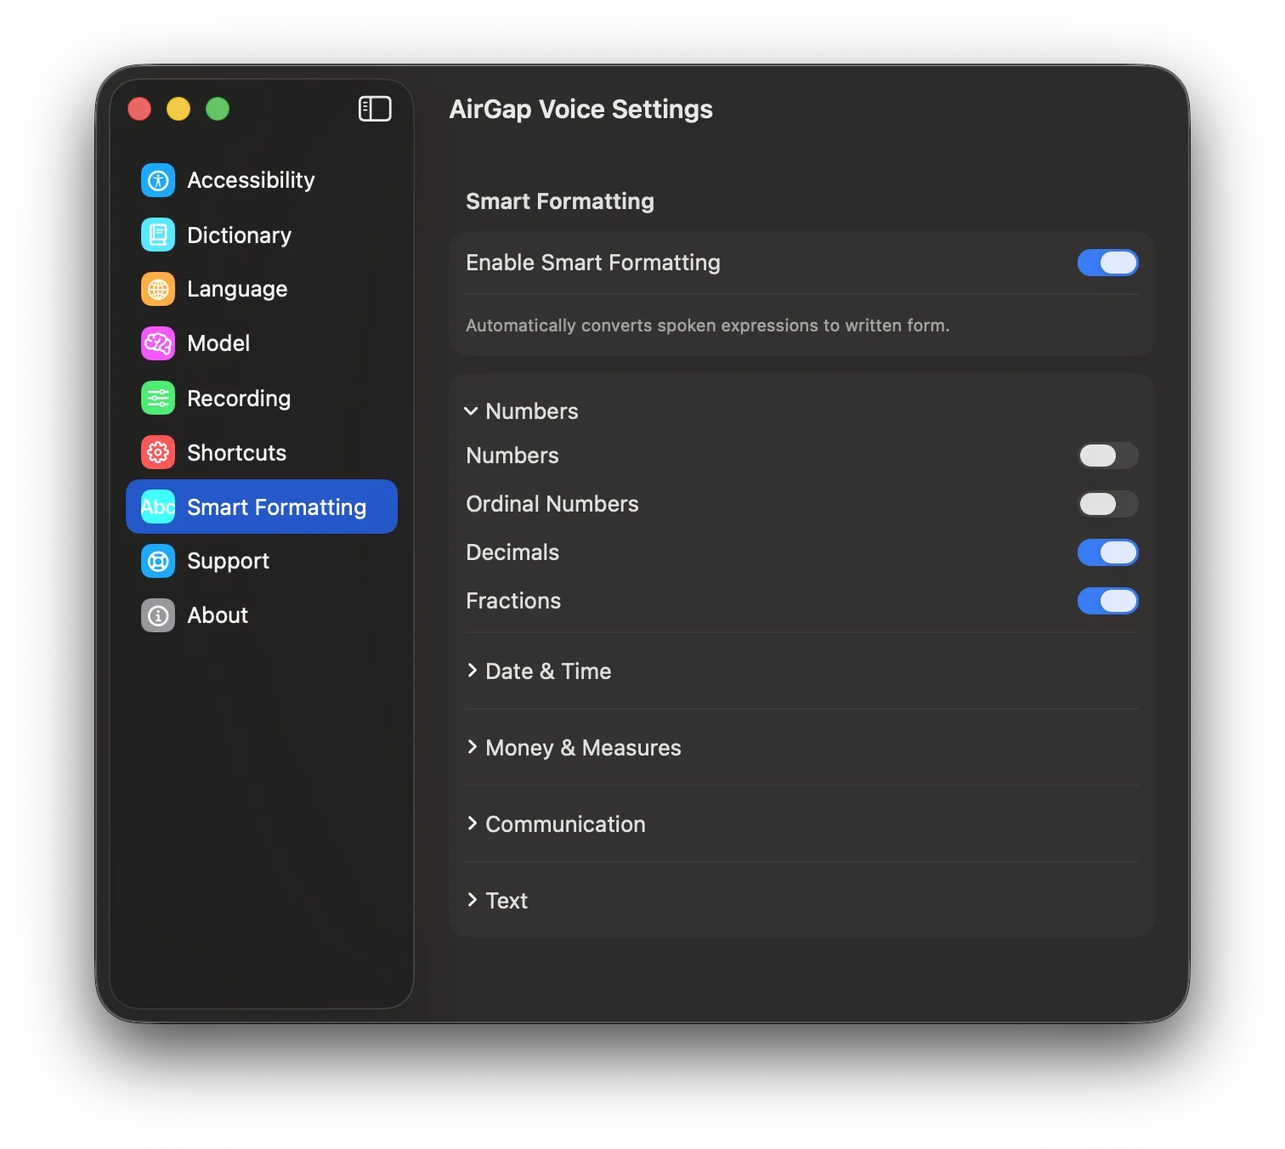Click the Ordinal Numbers label
The height and width of the screenshot is (1149, 1285).
pyautogui.click(x=552, y=504)
